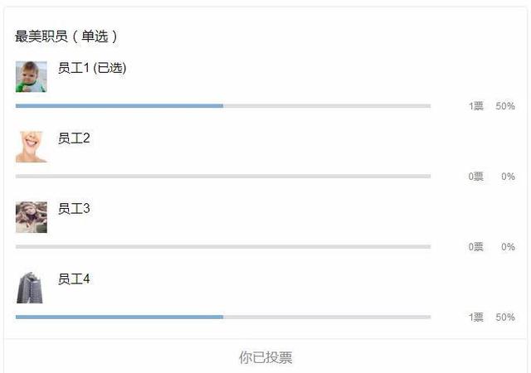Select the 员工1 (已选) option label
The height and width of the screenshot is (373, 531).
(92, 68)
